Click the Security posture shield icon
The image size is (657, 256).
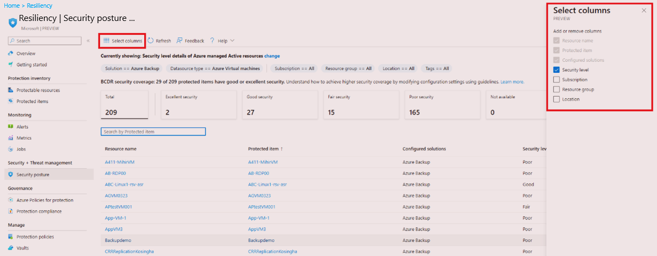11,174
